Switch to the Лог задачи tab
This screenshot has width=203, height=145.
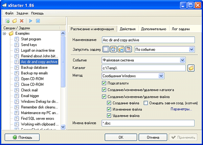[181, 29]
